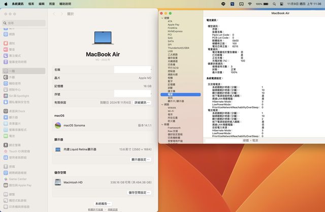Click the 系統報告 (System Report) button

(x=103, y=203)
